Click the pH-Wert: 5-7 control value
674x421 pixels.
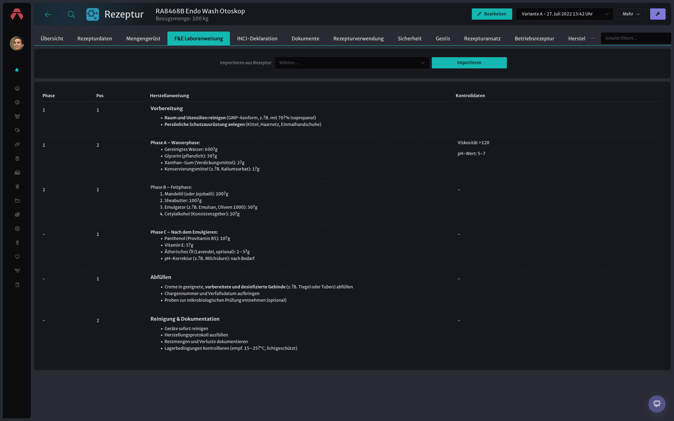pos(471,154)
